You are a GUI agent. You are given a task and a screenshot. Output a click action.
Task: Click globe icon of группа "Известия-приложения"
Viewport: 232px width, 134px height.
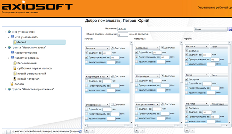9,89
